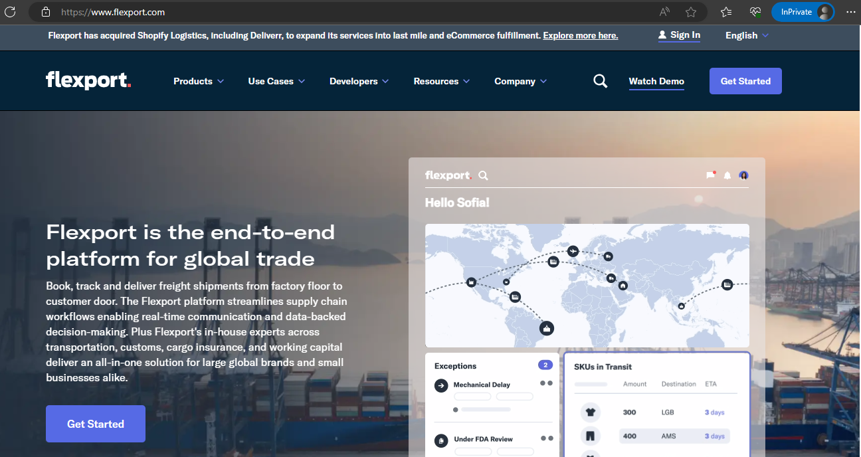Click the world map in dashboard preview
This screenshot has width=861, height=457.
(x=587, y=286)
